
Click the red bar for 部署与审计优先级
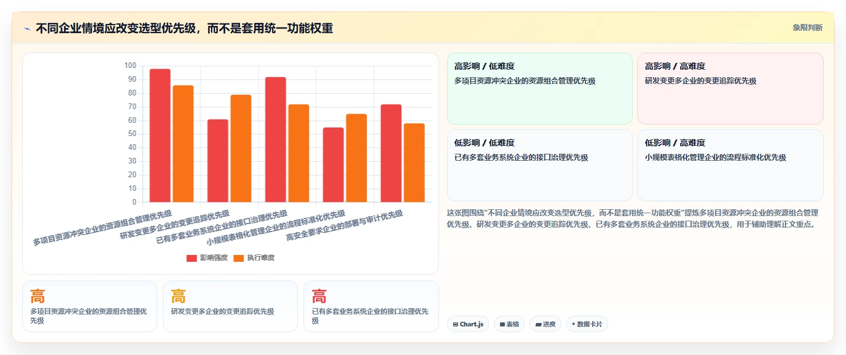point(391,153)
